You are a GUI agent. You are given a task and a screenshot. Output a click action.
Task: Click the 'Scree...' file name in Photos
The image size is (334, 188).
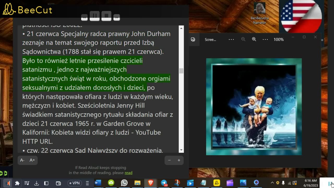click(x=210, y=40)
